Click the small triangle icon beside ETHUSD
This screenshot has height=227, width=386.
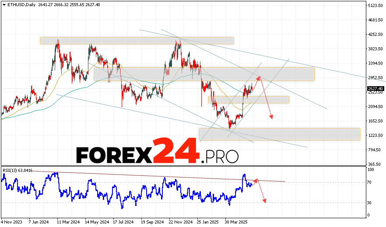(x=4, y=4)
